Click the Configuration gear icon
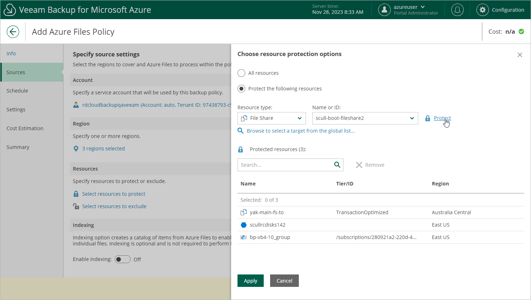The image size is (531, 300). (482, 10)
